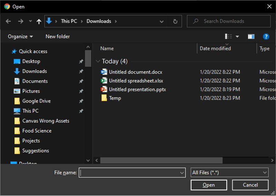The height and width of the screenshot is (196, 276).
Task: Select Untitled spreadsheet.xlsx file name
Action: 136,81
